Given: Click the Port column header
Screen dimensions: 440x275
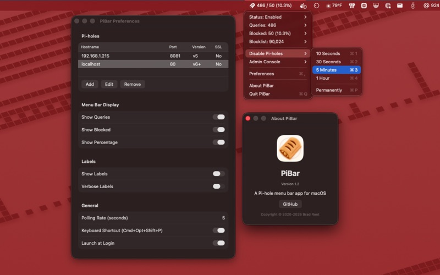Looking at the screenshot, I should tap(173, 47).
